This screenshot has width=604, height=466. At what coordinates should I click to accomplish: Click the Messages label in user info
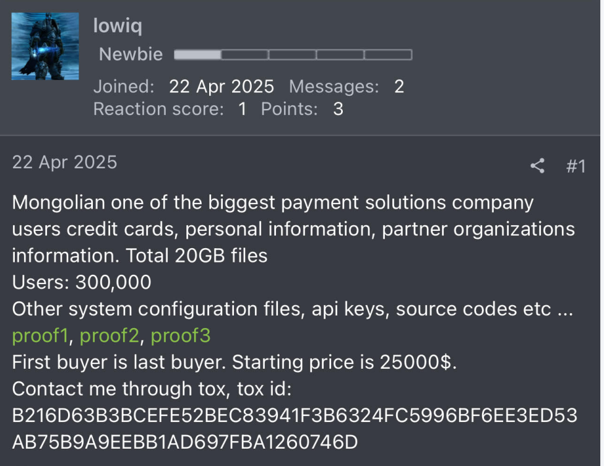[334, 87]
